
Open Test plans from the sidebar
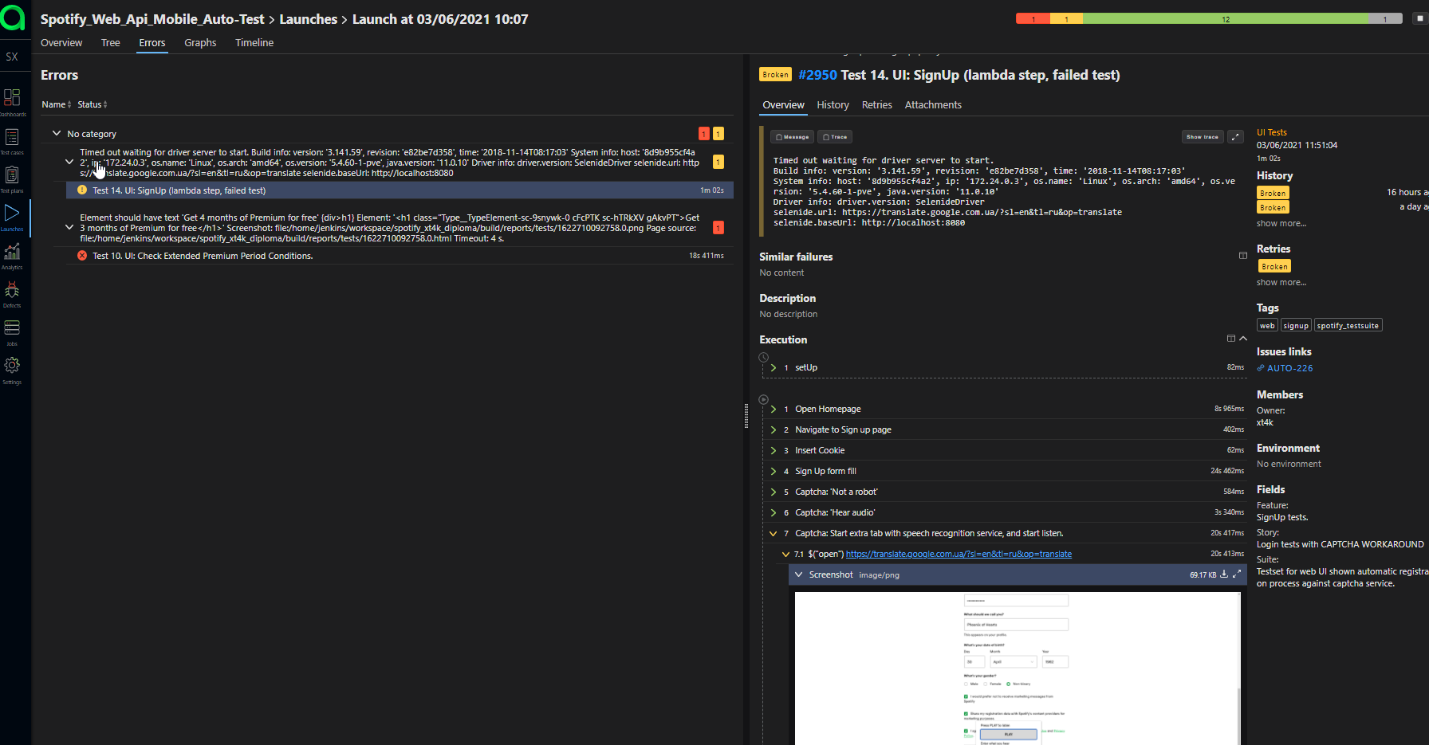[12, 175]
